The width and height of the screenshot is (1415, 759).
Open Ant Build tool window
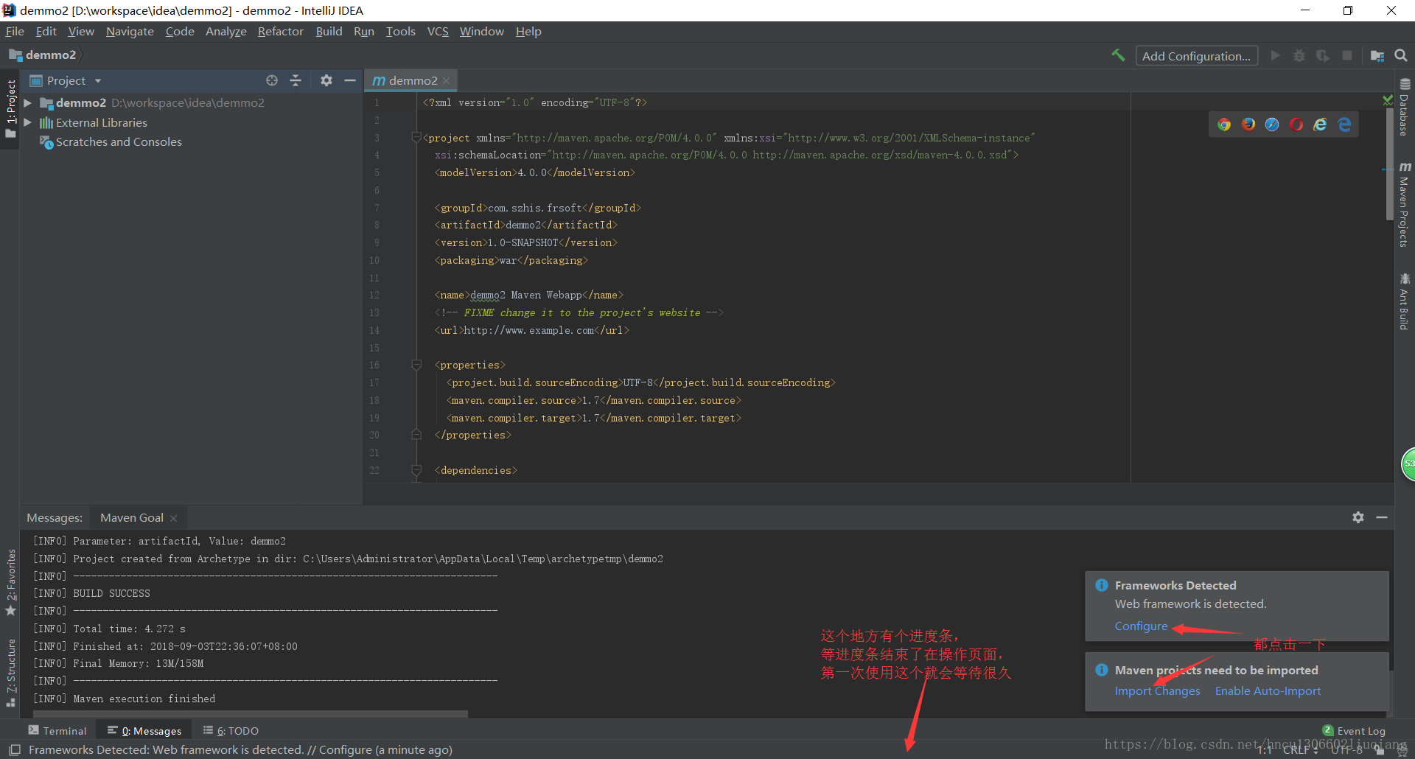(x=1405, y=301)
